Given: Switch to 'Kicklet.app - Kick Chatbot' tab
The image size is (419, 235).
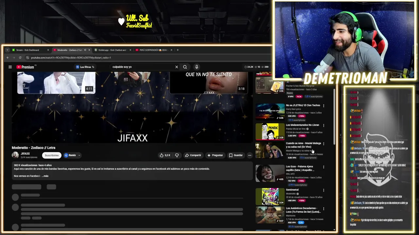Looking at the screenshot, I should [112, 50].
